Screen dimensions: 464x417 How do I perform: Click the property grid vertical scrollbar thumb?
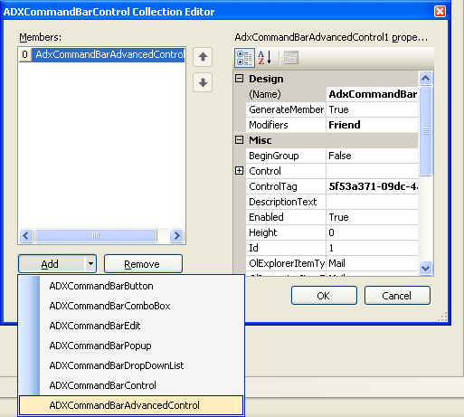(x=426, y=131)
